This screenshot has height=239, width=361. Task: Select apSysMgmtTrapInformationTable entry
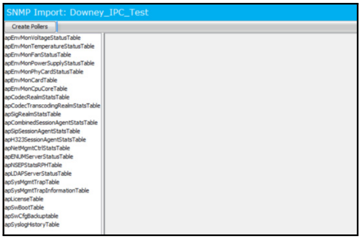[47, 190]
